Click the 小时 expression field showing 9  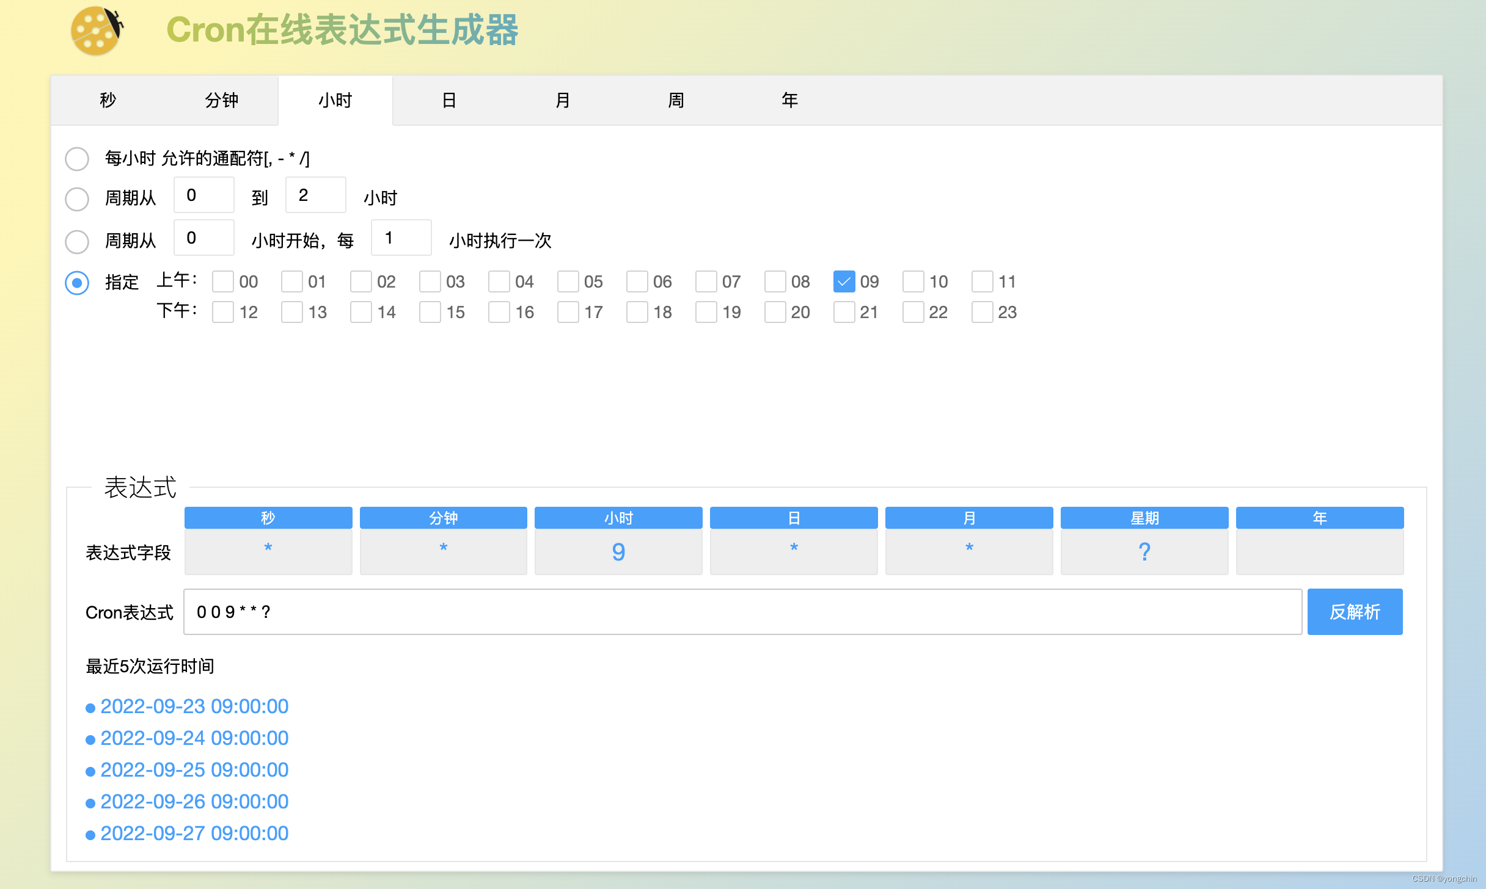click(618, 551)
